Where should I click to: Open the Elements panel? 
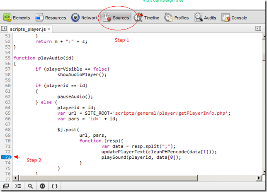click(x=16, y=17)
